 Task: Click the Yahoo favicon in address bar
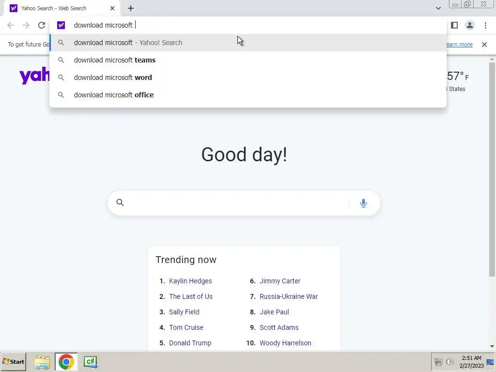point(61,25)
